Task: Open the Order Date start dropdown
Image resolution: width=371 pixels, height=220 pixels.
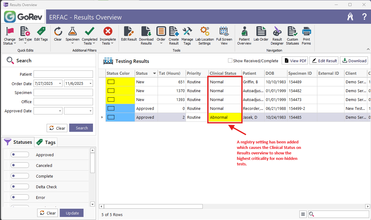Action: (59, 83)
